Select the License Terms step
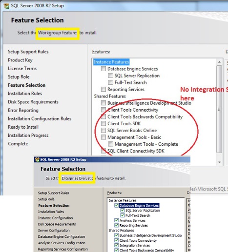The image size is (228, 252). click(x=22, y=68)
